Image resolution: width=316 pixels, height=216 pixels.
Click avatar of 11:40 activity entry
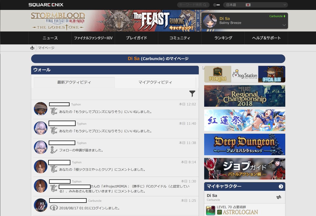[x=41, y=128]
